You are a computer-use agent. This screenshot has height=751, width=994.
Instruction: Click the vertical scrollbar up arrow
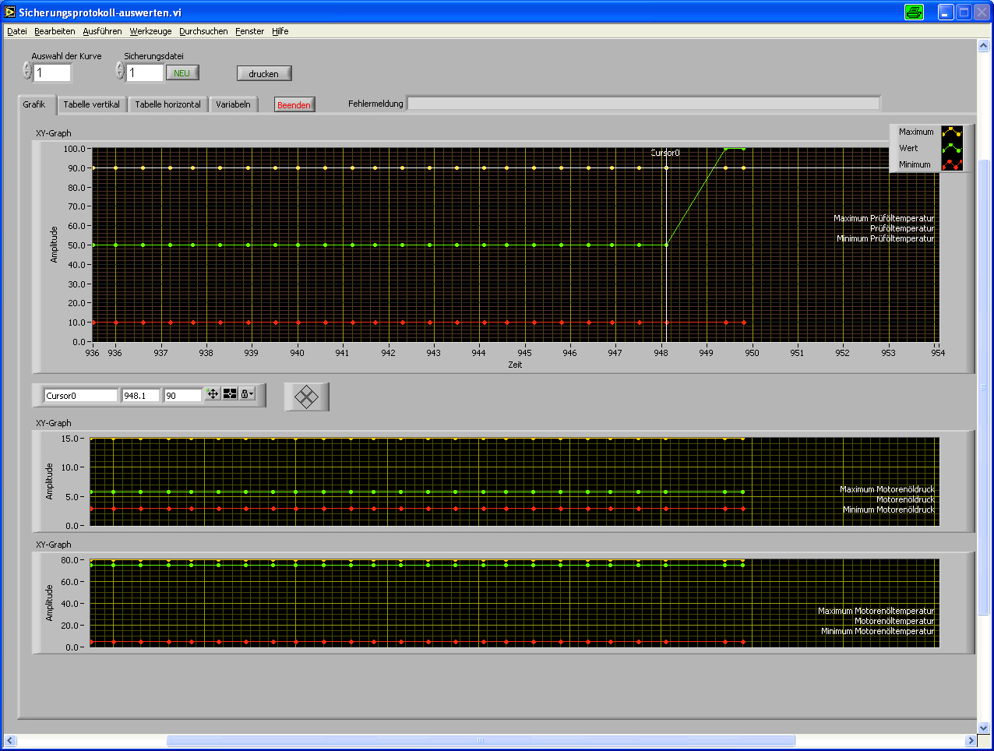click(983, 45)
